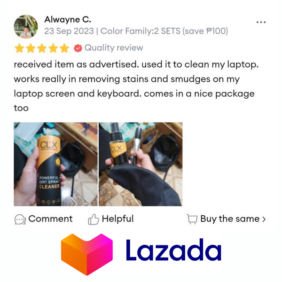The width and height of the screenshot is (282, 282).
Task: Open the three-dot more options menu
Action: pyautogui.click(x=261, y=22)
